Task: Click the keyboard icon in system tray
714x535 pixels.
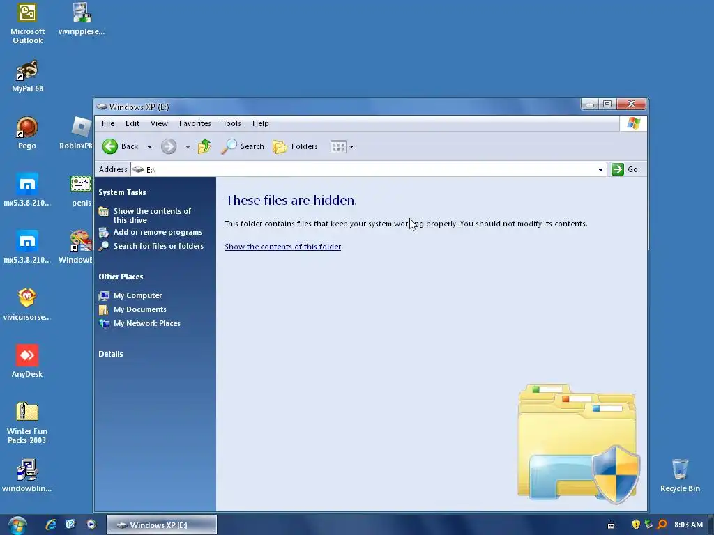Action: [x=612, y=525]
